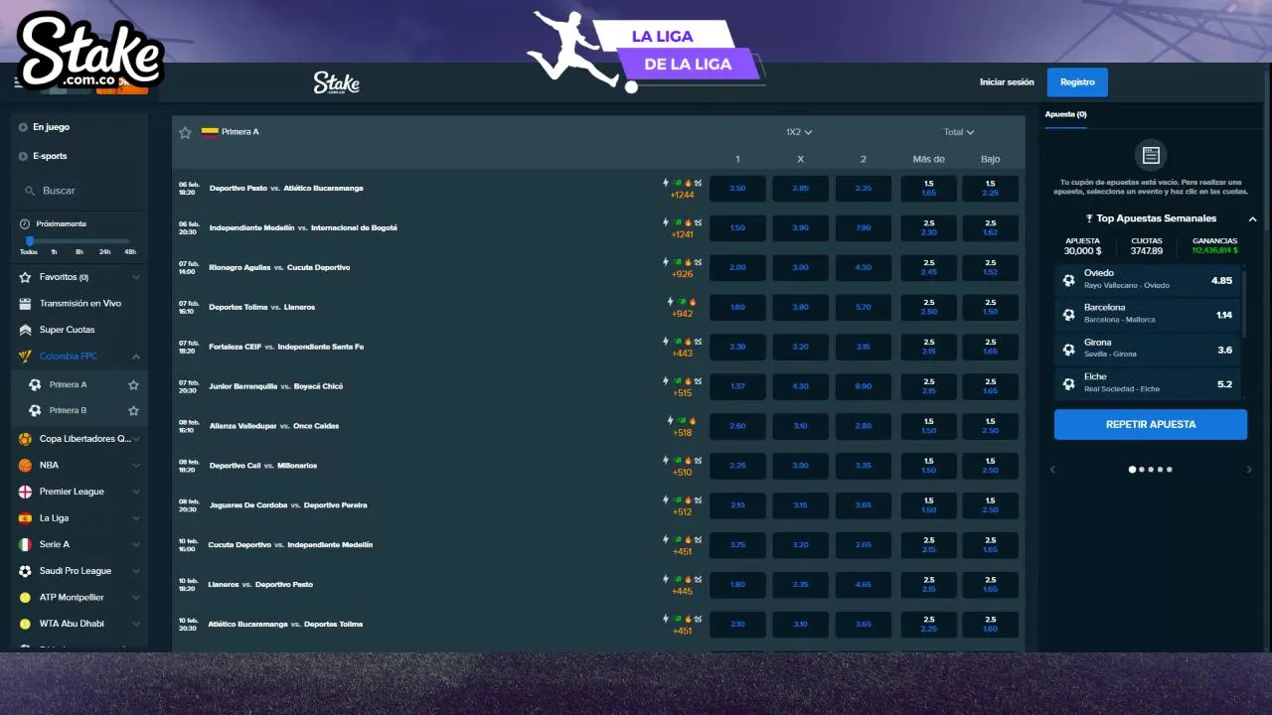Click the lightning icon on Deportivo Pasto row

pyautogui.click(x=667, y=183)
